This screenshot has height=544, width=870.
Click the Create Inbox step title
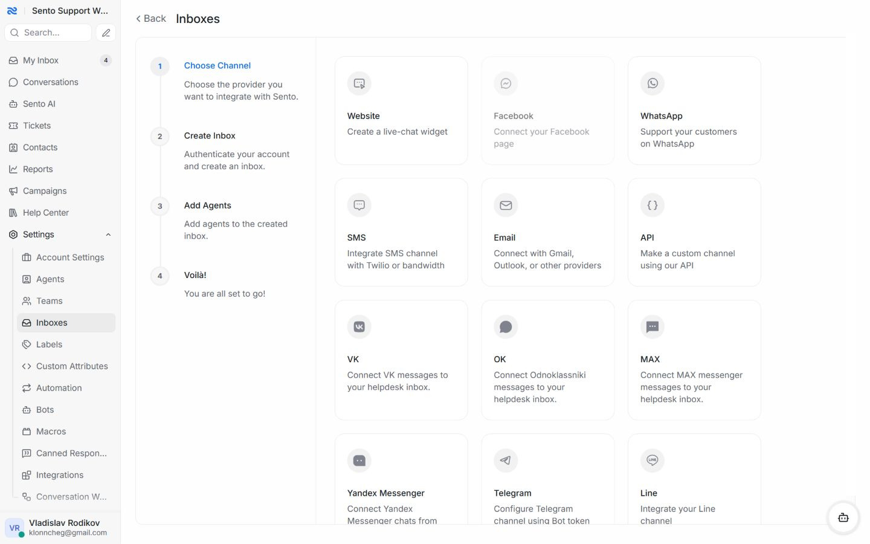tap(210, 135)
